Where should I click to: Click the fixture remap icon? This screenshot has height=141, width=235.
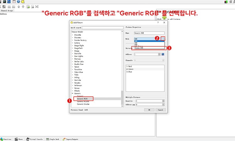click(37, 7)
